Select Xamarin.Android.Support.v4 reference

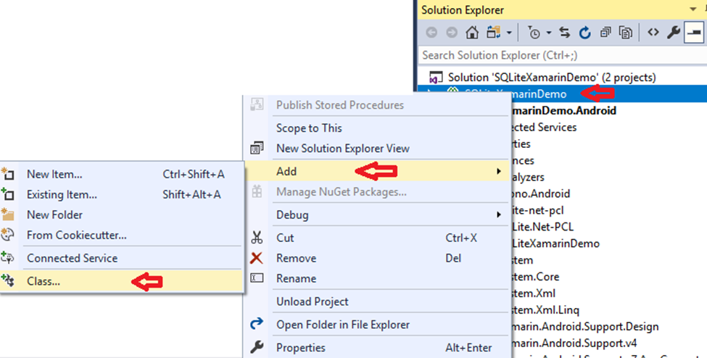(574, 343)
